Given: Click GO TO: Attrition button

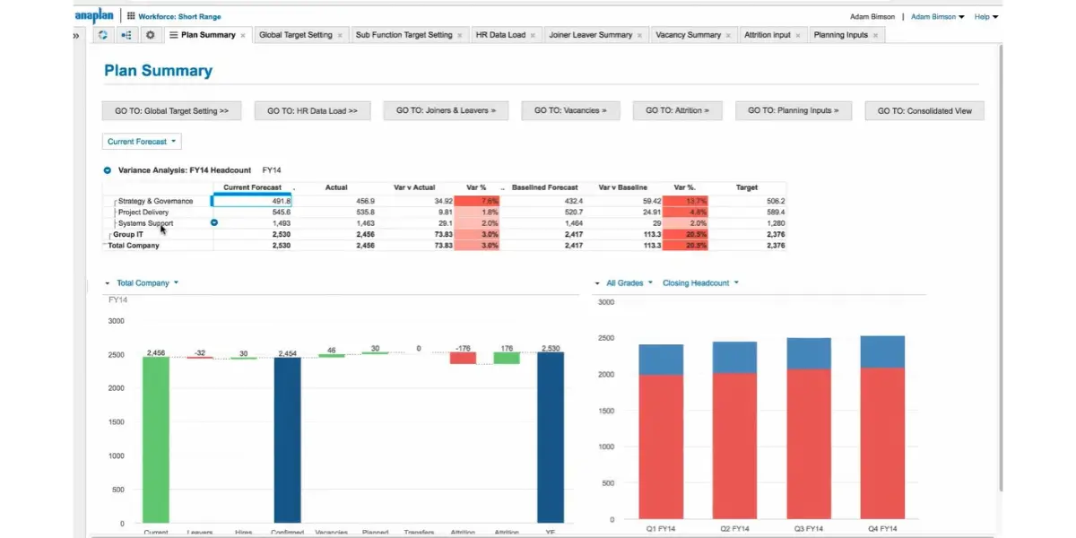Looking at the screenshot, I should click(677, 111).
